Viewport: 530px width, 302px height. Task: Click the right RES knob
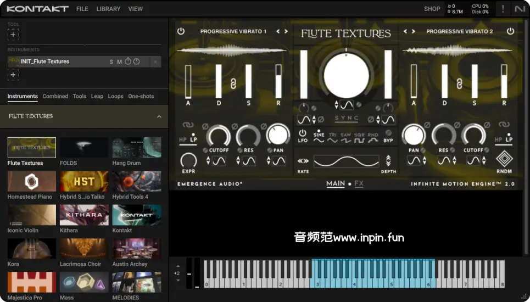point(443,136)
